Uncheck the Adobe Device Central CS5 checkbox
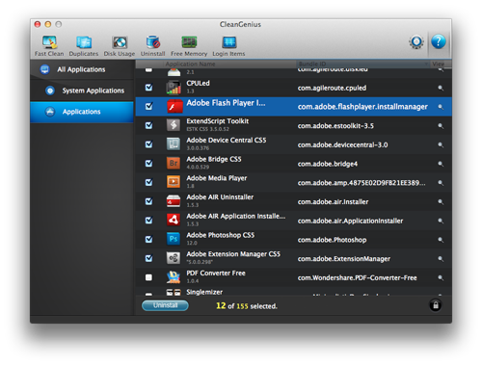The image size is (482, 365). (148, 144)
